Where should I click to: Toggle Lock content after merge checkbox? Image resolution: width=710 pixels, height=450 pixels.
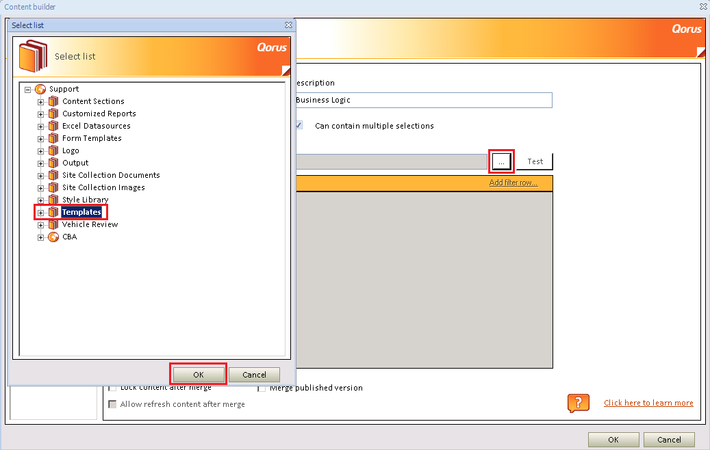(x=112, y=388)
